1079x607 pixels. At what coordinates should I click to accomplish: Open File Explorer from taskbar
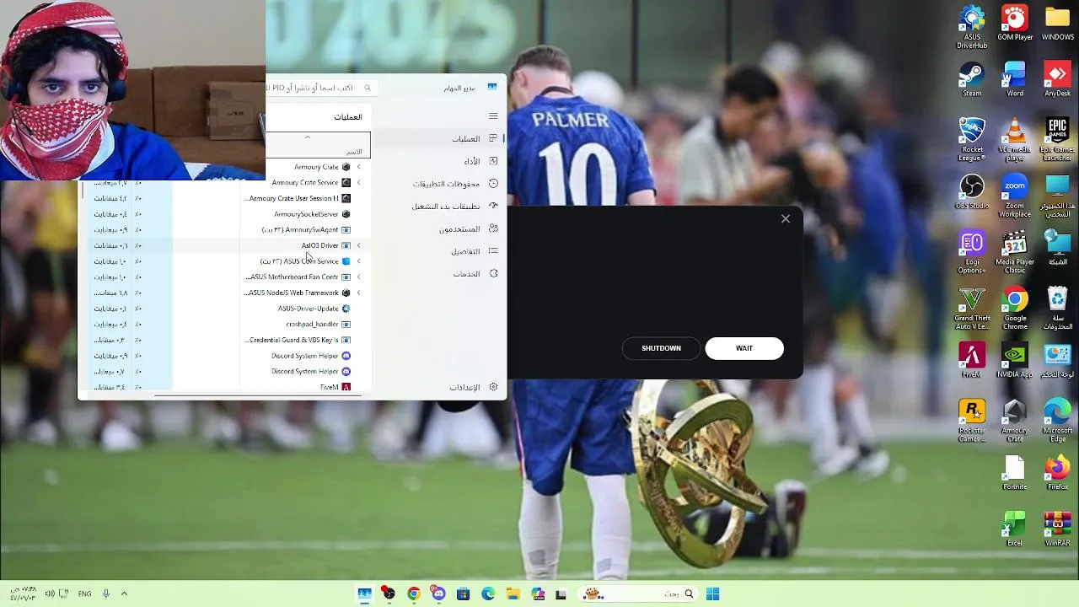(x=513, y=594)
